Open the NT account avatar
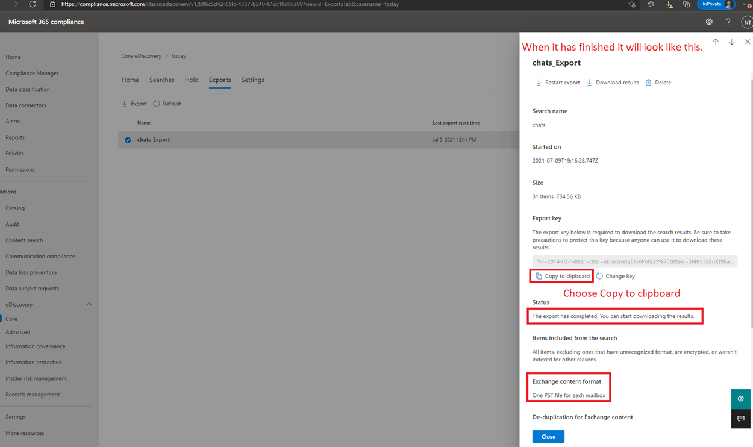 click(746, 22)
